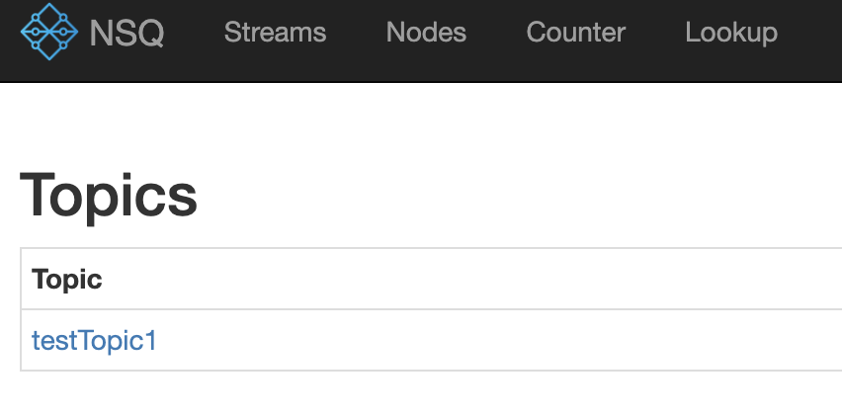Image resolution: width=842 pixels, height=417 pixels.
Task: Open the Streams page
Action: click(x=275, y=33)
